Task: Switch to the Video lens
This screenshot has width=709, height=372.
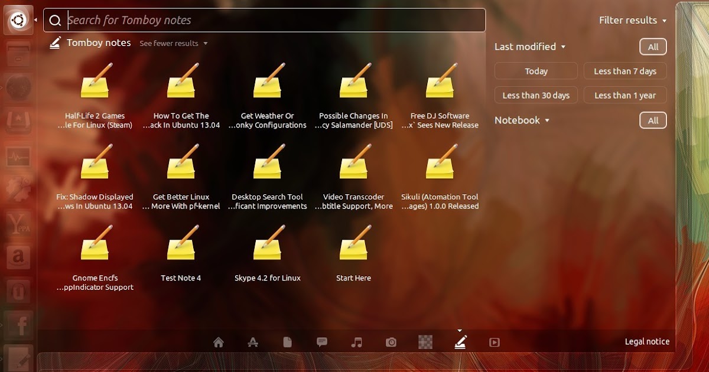Action: click(495, 341)
